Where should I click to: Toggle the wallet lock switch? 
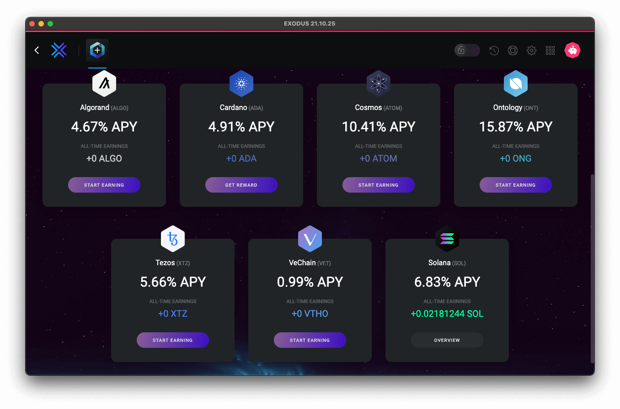[467, 50]
